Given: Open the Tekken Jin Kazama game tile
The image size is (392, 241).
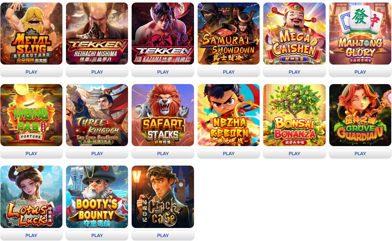Looking at the screenshot, I should [x=163, y=34].
